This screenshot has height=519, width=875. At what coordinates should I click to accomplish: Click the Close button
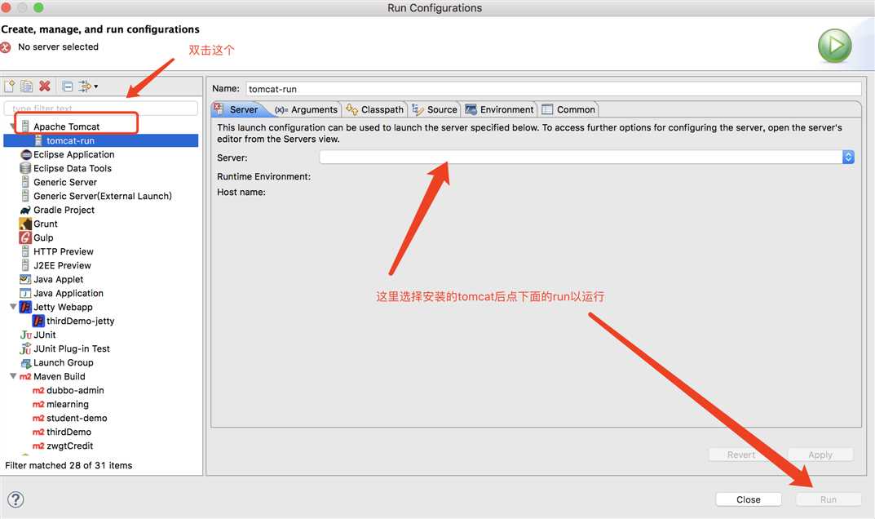click(x=749, y=499)
